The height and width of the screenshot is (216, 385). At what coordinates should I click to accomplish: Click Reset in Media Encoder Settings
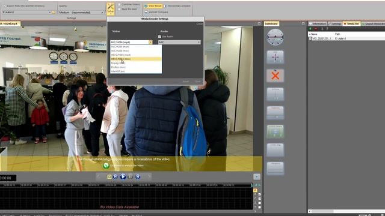[186, 82]
